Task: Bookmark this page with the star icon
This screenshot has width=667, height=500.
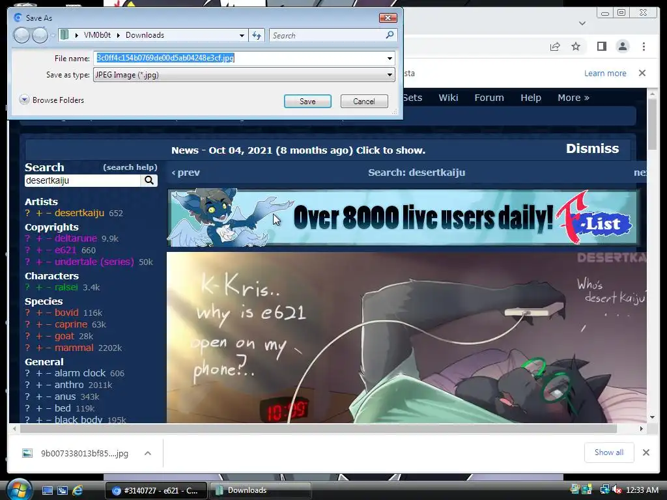Action: [576, 46]
